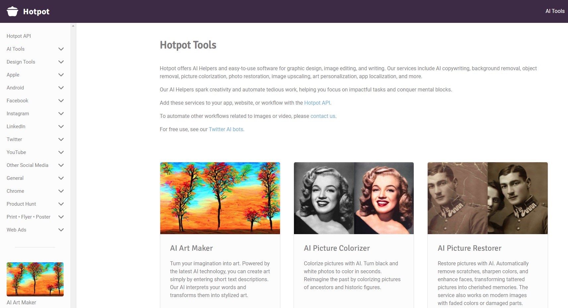Open the sidebar AI Art Maker thumbnail
This screenshot has height=308, width=568.
tap(35, 279)
